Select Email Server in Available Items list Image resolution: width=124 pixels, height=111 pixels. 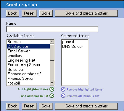[28, 51]
